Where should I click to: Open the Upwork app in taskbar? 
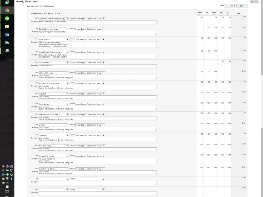click(7, 18)
